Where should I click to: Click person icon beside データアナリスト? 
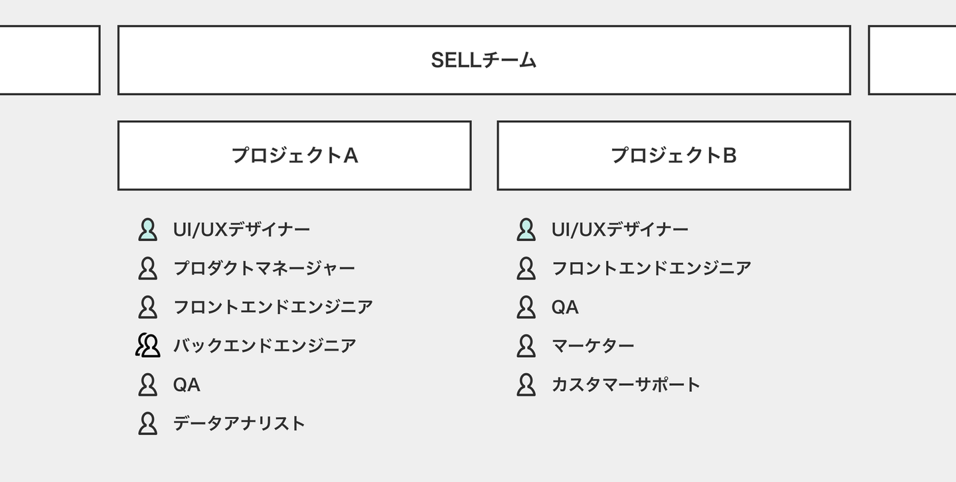(x=147, y=423)
